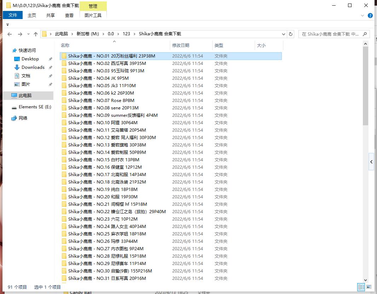Click the window title bar folder icon
This screenshot has width=377, height=294.
(8, 5)
